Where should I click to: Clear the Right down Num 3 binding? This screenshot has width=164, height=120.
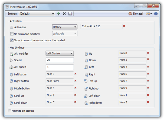148,102
